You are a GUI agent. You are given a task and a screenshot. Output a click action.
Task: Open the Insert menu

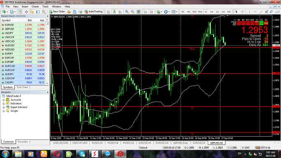(x=25, y=7)
